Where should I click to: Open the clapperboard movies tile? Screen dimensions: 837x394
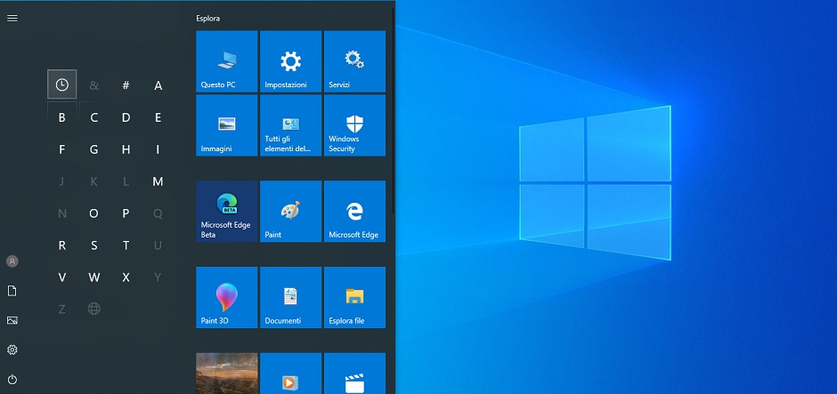click(x=355, y=374)
